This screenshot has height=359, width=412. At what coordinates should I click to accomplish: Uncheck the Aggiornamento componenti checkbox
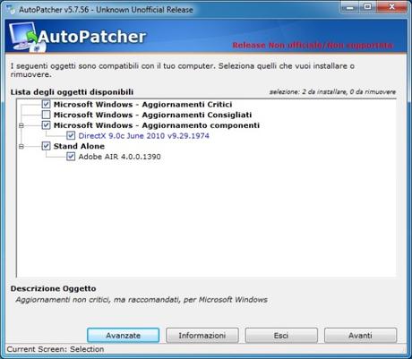[46, 125]
